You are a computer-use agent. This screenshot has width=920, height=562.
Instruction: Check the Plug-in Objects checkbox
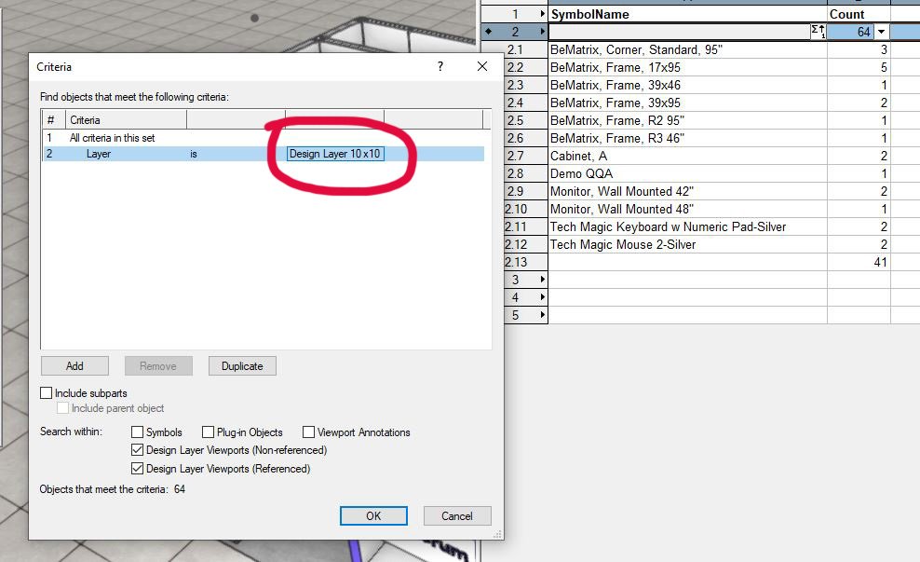(x=208, y=432)
